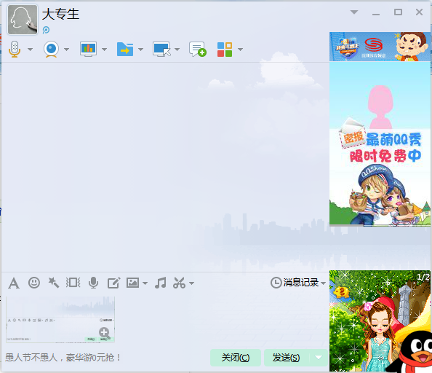The image size is (432, 373).
Task: Click ad text 愚人节不愚人，豪华游0元抢！
Action: [63, 358]
